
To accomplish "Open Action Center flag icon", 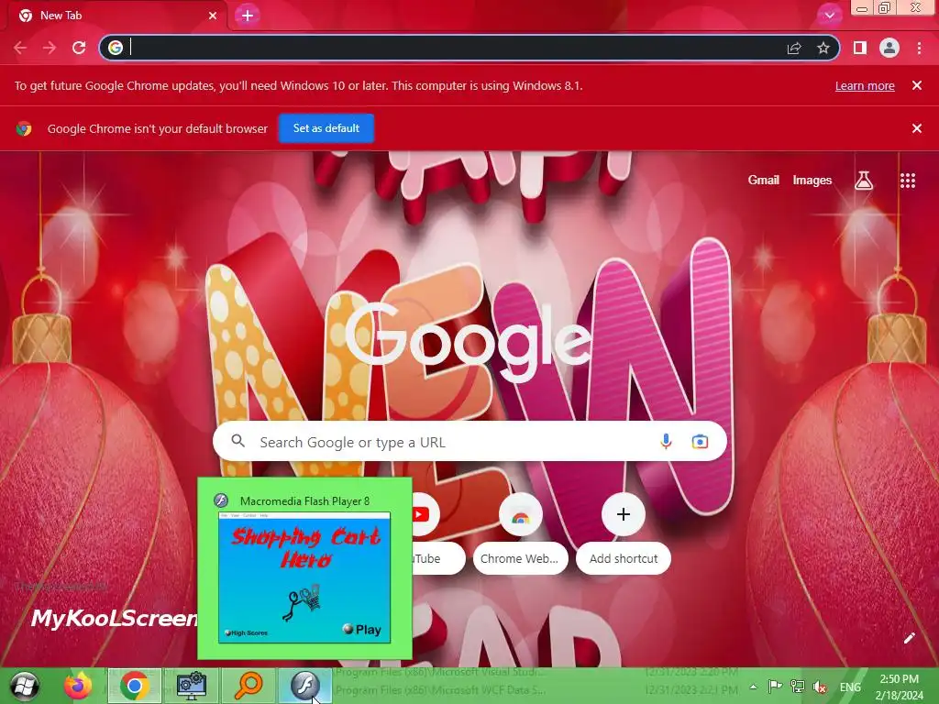I will pyautogui.click(x=775, y=687).
